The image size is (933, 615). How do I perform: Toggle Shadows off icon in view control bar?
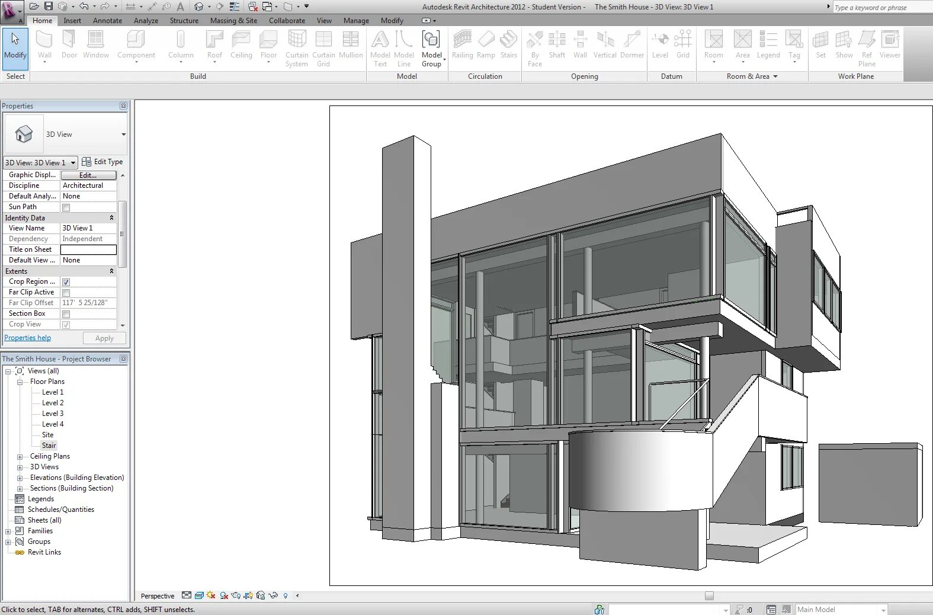(x=224, y=595)
